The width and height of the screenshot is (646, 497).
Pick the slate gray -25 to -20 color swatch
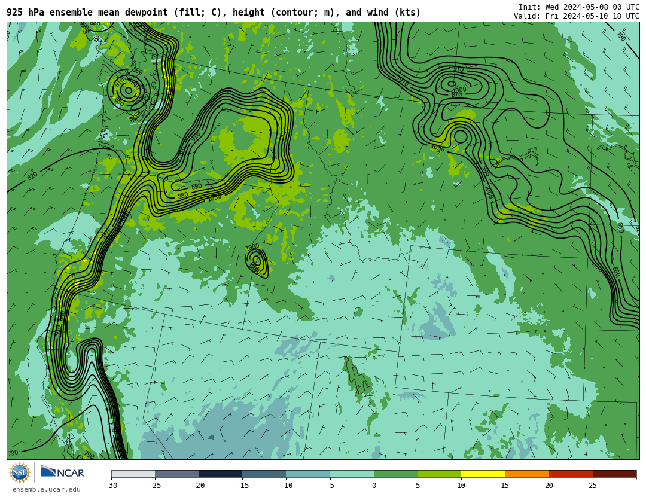[x=176, y=474]
